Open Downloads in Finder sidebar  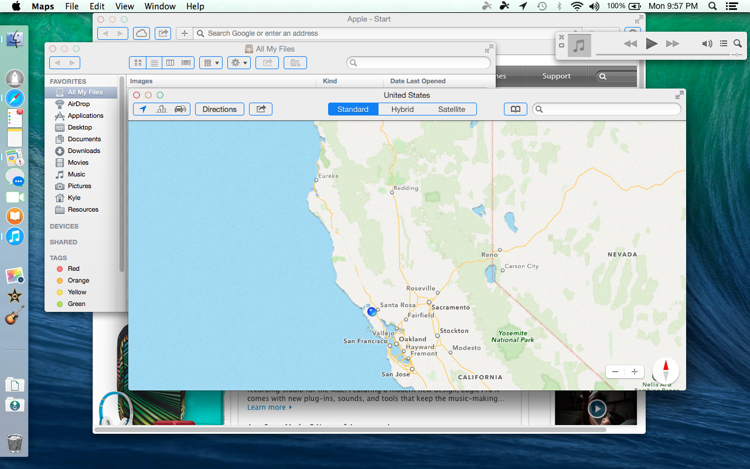tap(84, 151)
